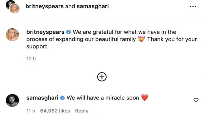Like samasghari's comment with the heart icon

pyautogui.click(x=196, y=100)
